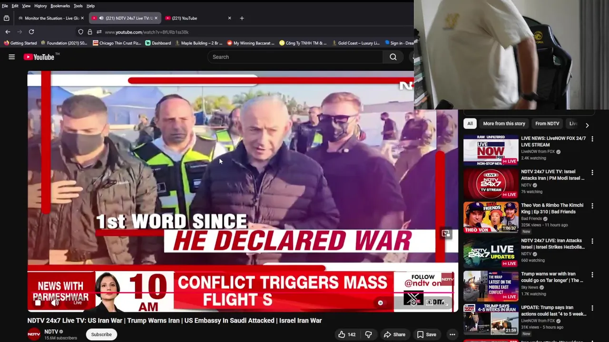Open options for NDTV Israel Attacks Iran video
This screenshot has height=342, width=609.
click(592, 172)
